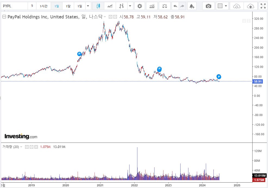
Task: Switch to the area line chart style
Action: [x=110, y=6]
